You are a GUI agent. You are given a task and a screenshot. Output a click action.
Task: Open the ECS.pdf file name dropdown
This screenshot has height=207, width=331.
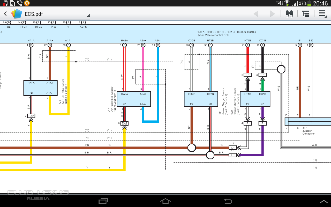[x=57, y=14]
